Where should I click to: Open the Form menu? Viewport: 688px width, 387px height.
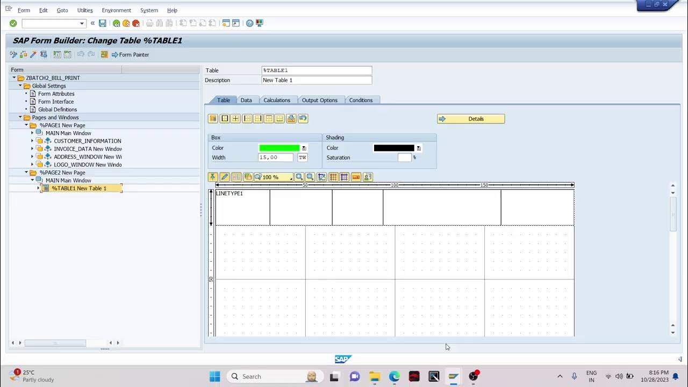(24, 10)
